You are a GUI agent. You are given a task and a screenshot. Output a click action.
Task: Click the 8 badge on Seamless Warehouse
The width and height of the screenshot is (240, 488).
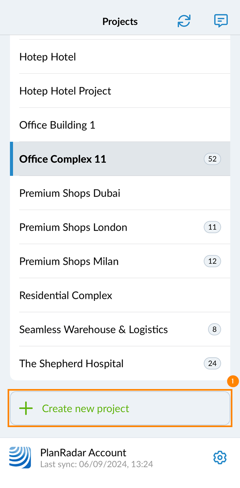click(214, 329)
